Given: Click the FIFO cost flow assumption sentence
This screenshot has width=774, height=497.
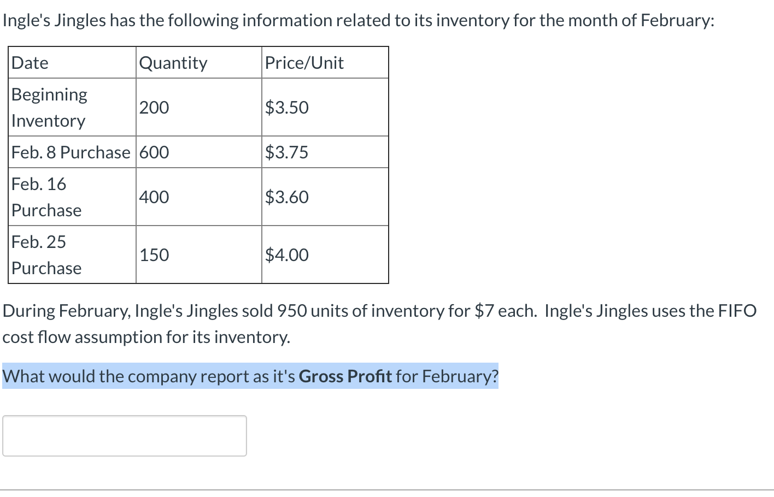Looking at the screenshot, I should (379, 324).
